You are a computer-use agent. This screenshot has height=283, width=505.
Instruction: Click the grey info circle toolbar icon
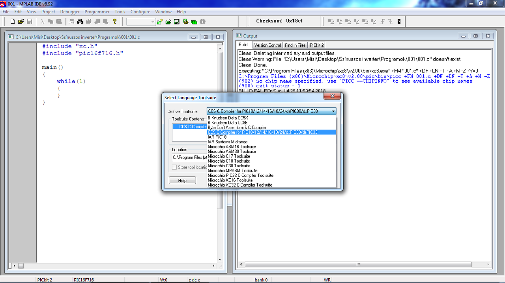coord(202,22)
